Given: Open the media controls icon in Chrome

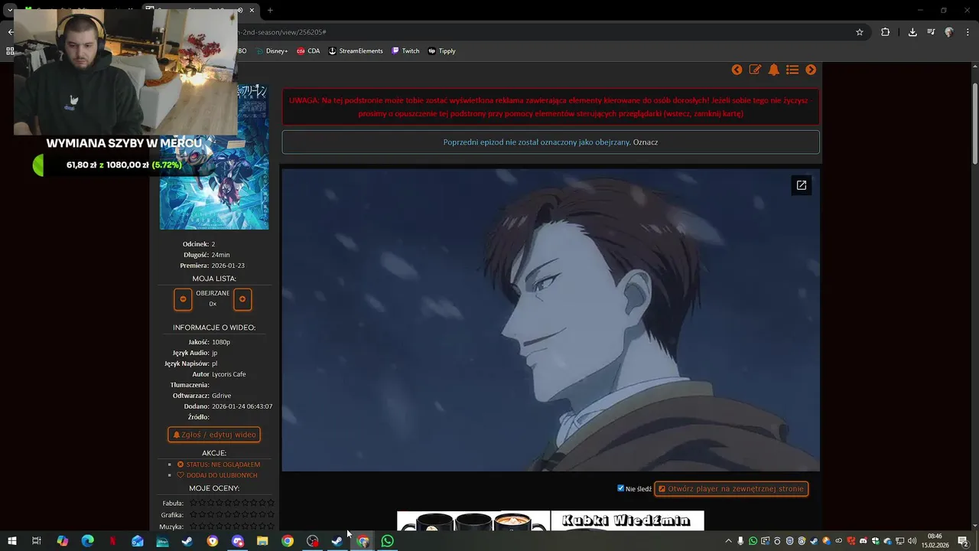Looking at the screenshot, I should [x=931, y=32].
